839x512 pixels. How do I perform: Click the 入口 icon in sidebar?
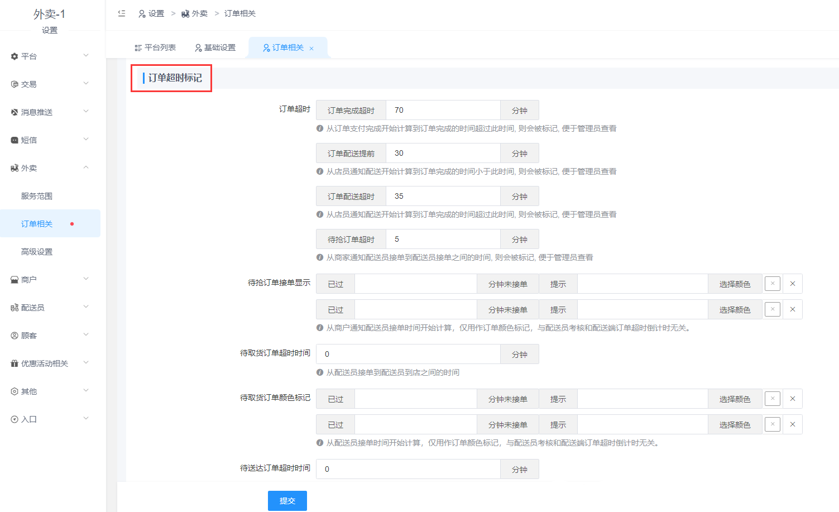click(x=15, y=419)
